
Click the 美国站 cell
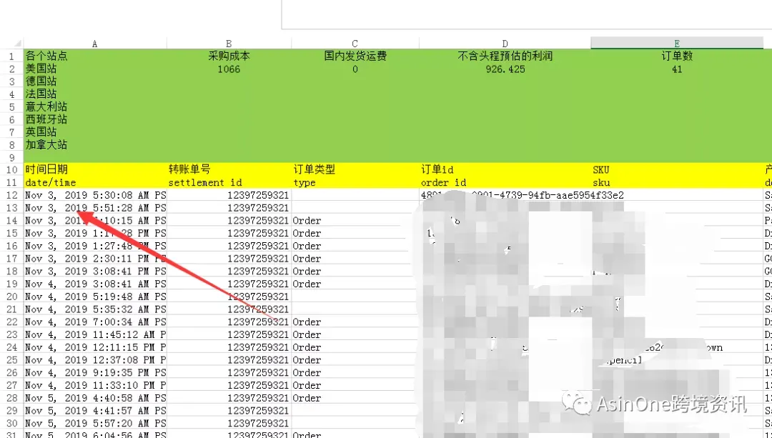(95, 69)
